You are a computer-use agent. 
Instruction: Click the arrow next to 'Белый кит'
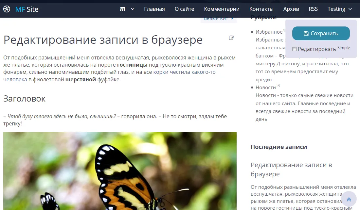[x=232, y=19]
